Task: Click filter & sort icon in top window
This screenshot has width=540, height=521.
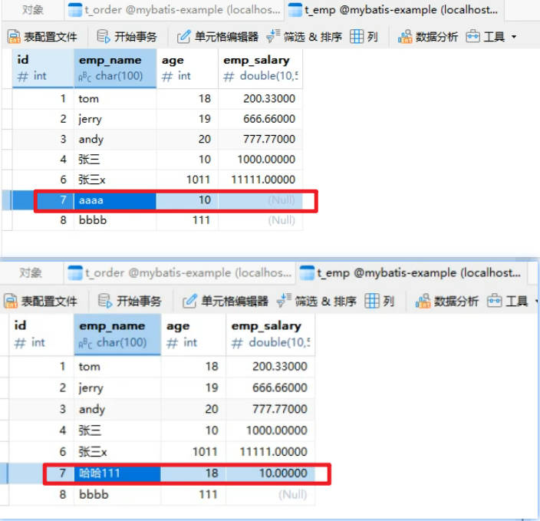Action: pyautogui.click(x=273, y=36)
